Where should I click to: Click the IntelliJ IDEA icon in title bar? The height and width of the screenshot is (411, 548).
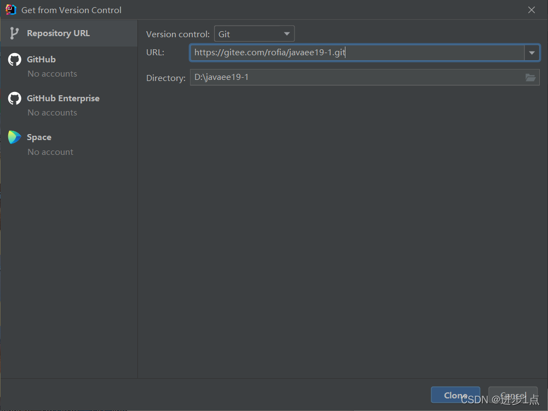(11, 10)
